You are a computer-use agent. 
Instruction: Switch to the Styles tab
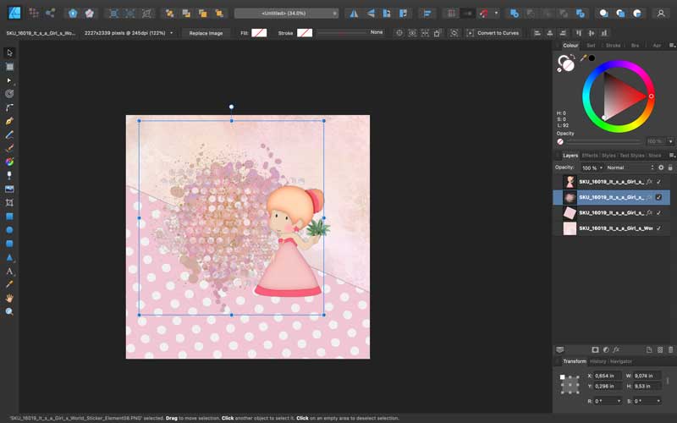point(608,156)
